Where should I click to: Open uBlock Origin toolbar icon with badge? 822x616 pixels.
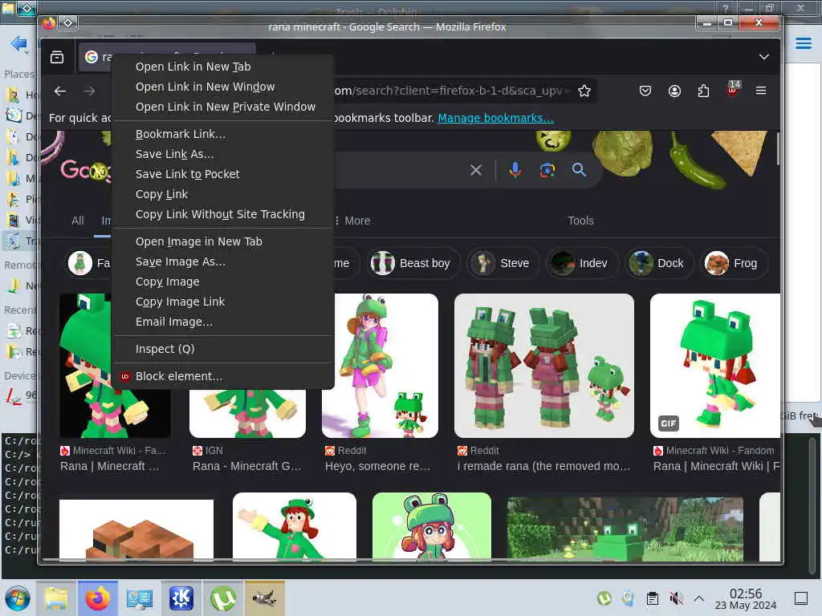(733, 90)
